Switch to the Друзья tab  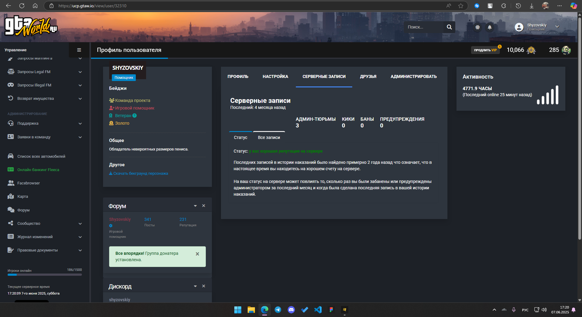(368, 76)
